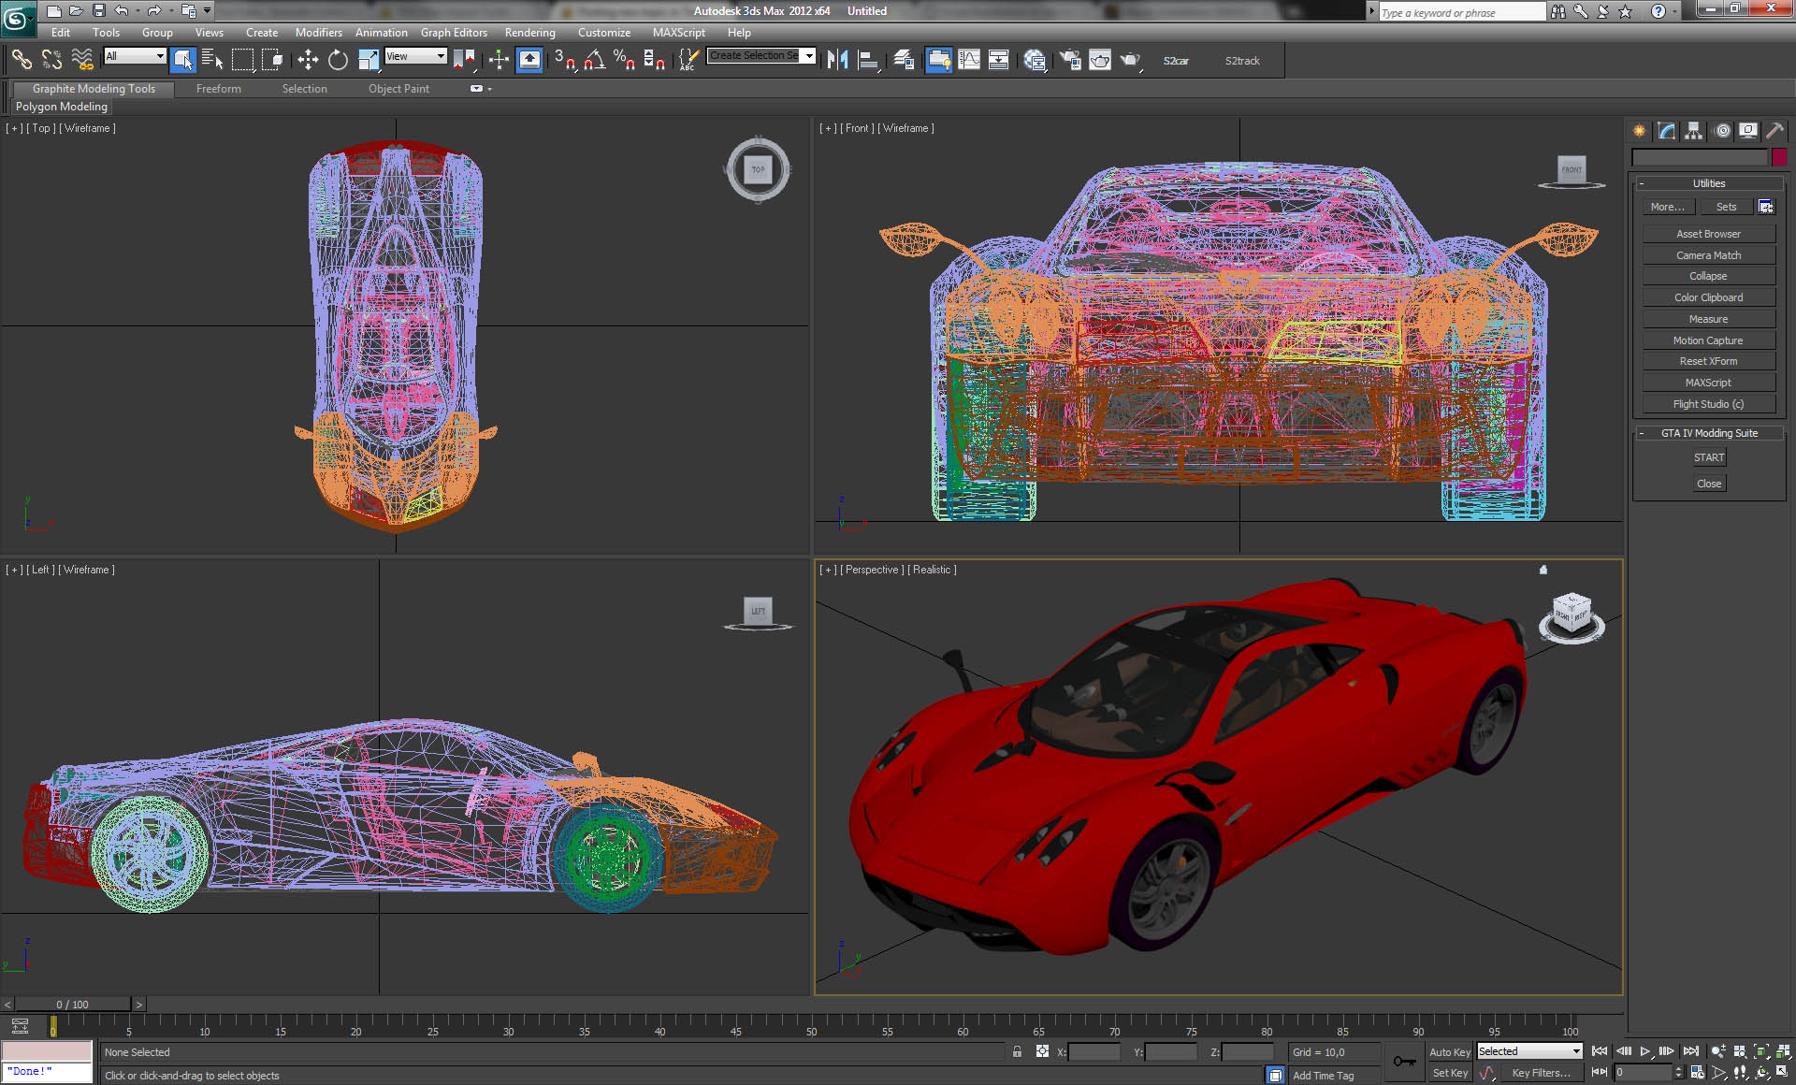
Task: Click the Set Key keyframe toggle
Action: [1451, 1072]
